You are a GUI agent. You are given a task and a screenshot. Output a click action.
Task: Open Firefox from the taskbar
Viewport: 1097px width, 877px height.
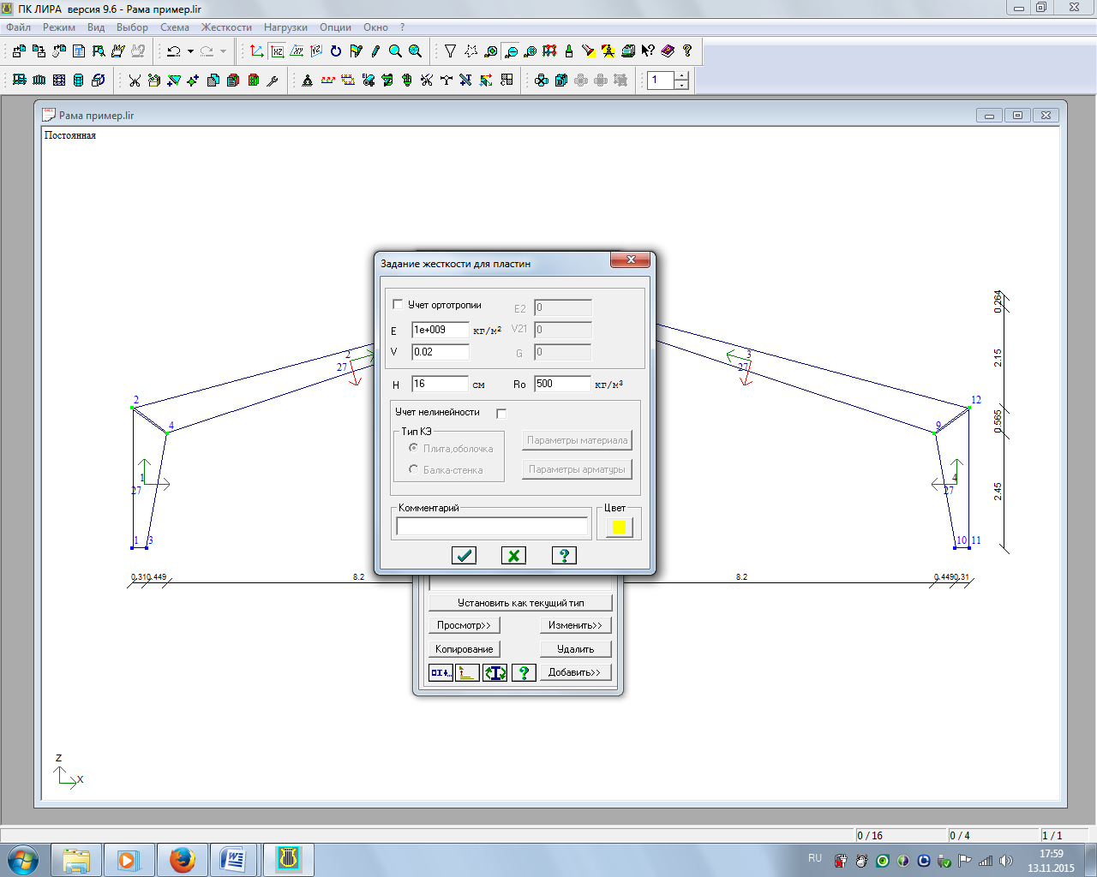182,859
